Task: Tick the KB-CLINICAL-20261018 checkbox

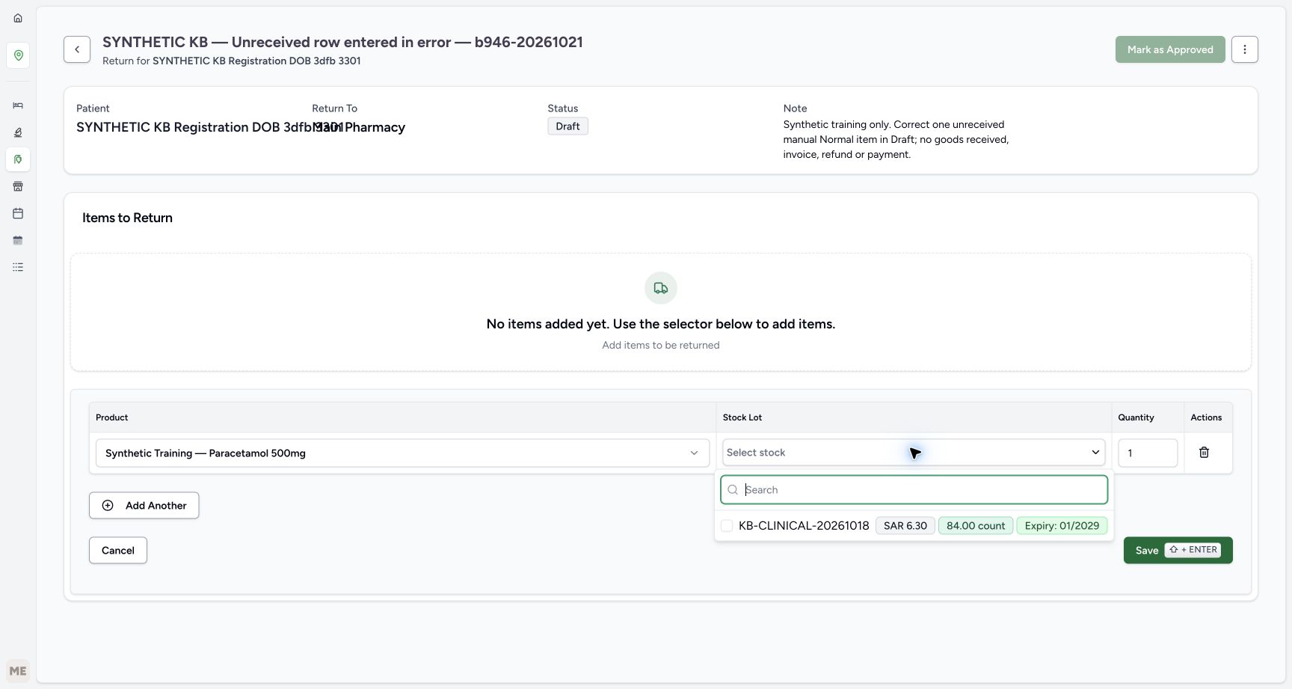Action: point(727,526)
